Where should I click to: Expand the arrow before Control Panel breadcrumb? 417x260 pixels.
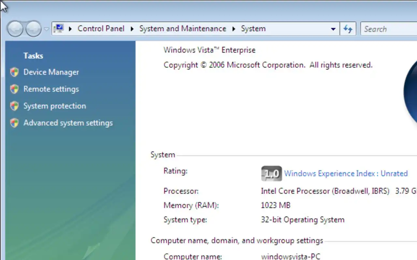70,29
